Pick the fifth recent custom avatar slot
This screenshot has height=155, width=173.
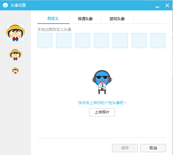point(120,41)
